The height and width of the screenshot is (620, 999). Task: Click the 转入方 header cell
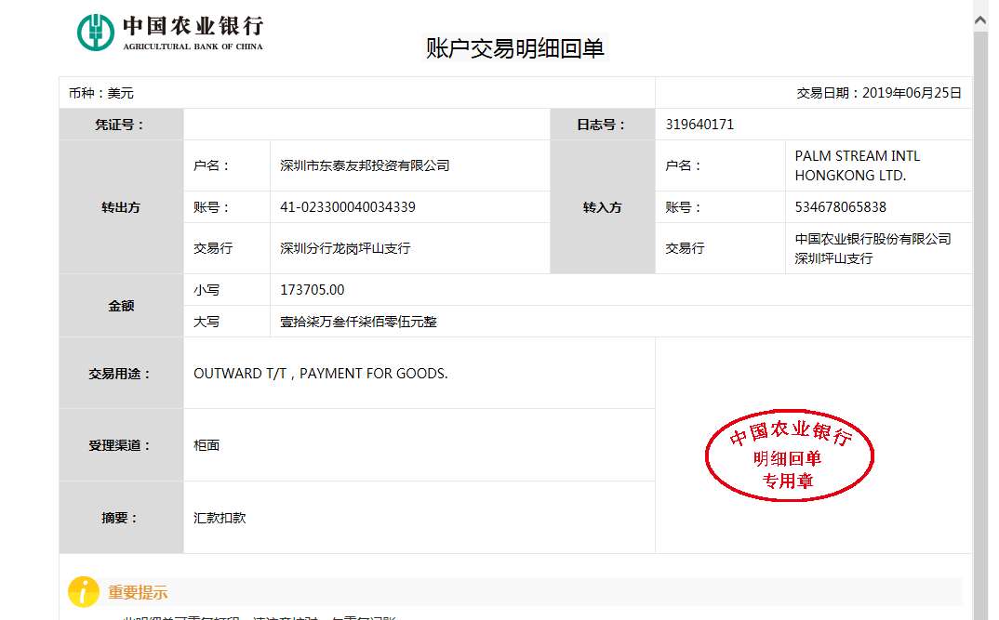(603, 207)
